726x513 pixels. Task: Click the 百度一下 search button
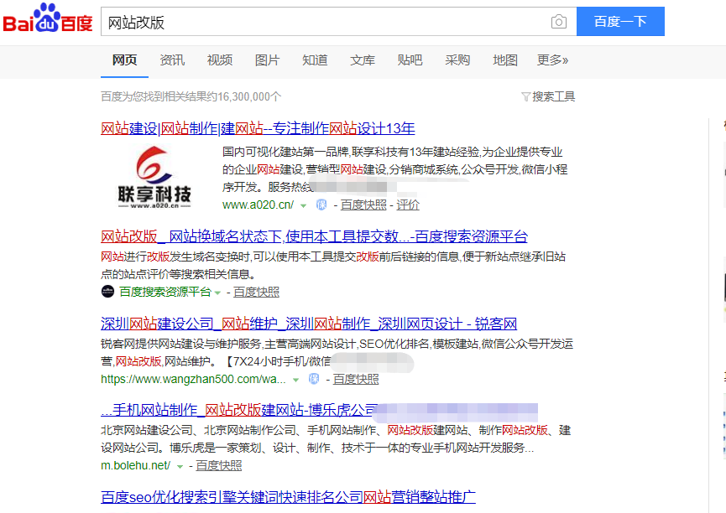click(x=620, y=21)
